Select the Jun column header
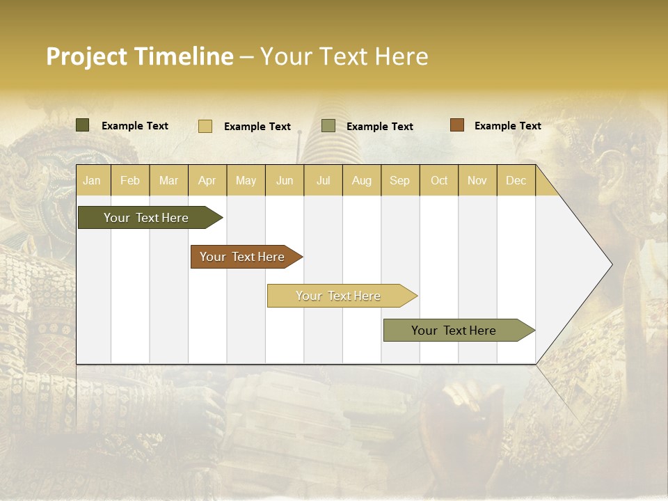The width and height of the screenshot is (668, 501). pyautogui.click(x=284, y=180)
